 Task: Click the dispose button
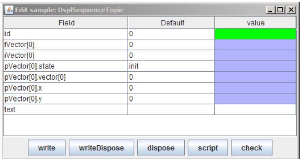click(x=161, y=148)
